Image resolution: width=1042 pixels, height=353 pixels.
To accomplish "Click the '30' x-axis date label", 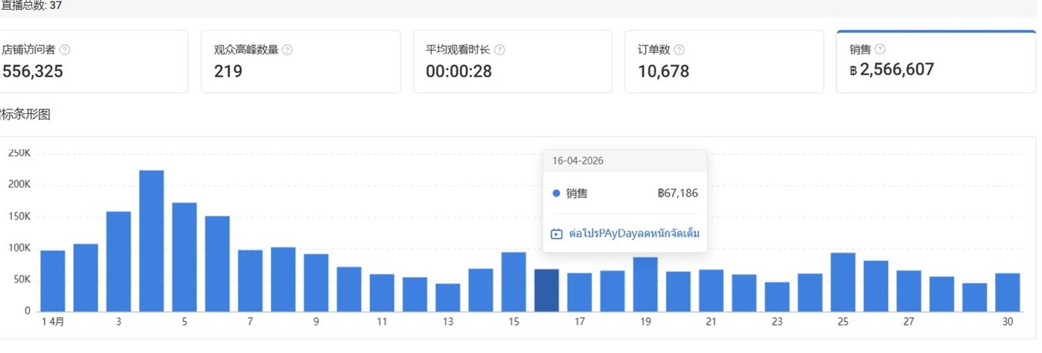I will tap(1008, 322).
